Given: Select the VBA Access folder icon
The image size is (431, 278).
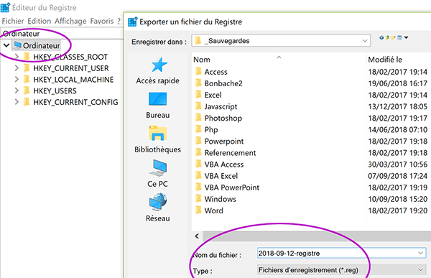Looking at the screenshot, I should pos(198,165).
